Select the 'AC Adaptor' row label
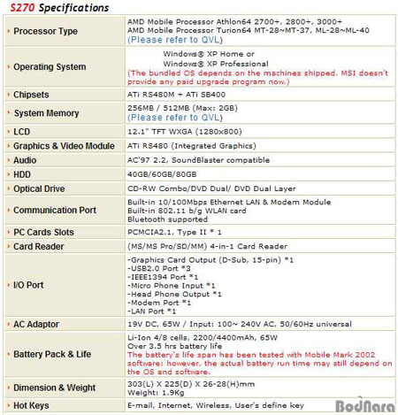398x415 pixels. pos(36,324)
